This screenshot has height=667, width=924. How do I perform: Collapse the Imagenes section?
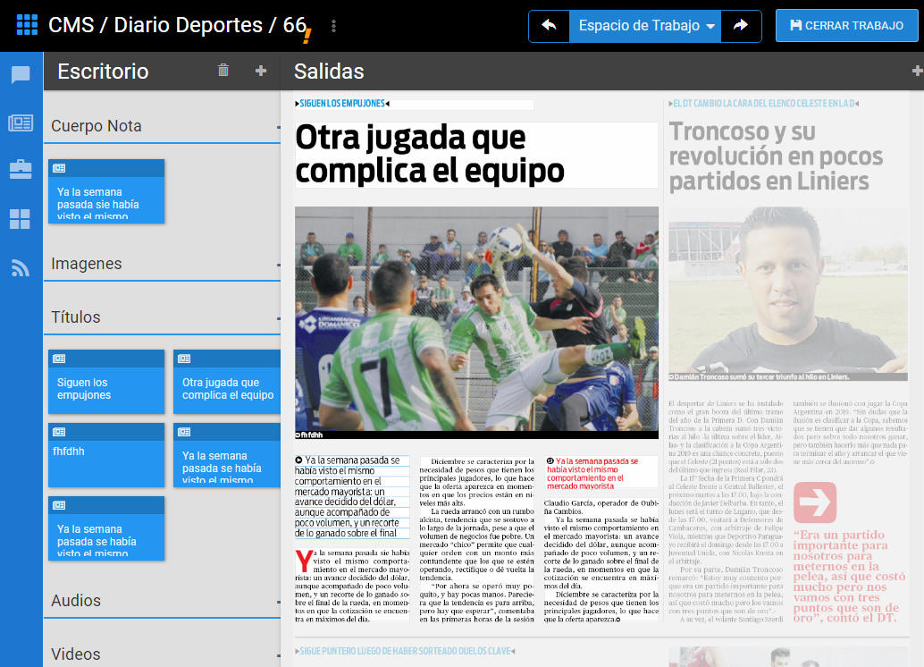(278, 265)
